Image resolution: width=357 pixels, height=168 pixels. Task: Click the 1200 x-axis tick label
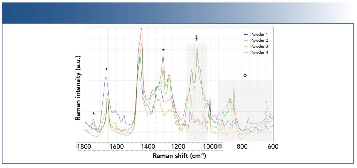click(x=178, y=147)
